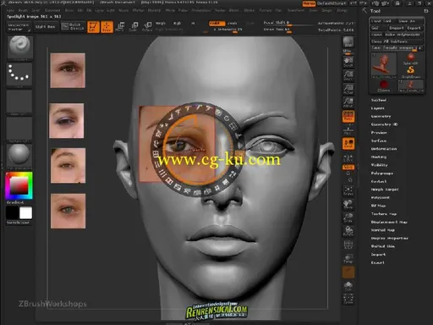
Task: Select the bottom green-eye reference thumbnail
Action: click(68, 211)
